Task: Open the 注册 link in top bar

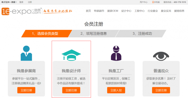Action: click(x=30, y=2)
